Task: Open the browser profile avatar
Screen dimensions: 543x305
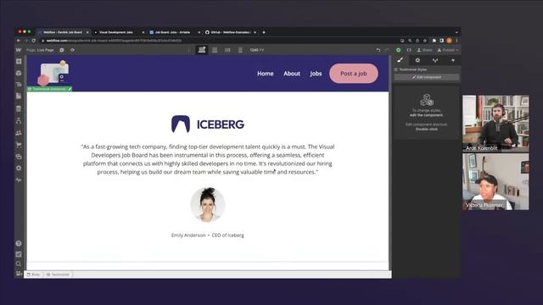Action: pyautogui.click(x=449, y=41)
